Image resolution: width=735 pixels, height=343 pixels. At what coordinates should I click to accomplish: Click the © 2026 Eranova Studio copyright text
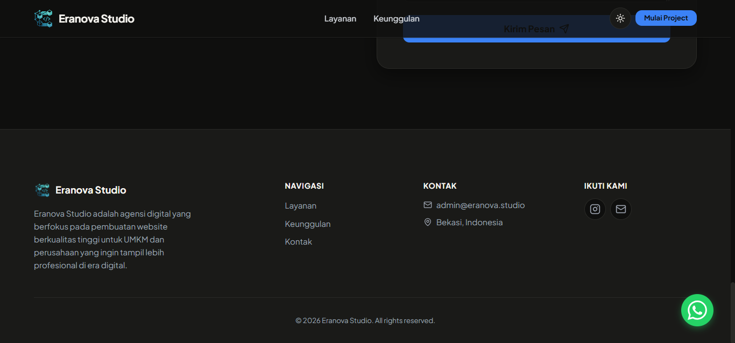(365, 320)
